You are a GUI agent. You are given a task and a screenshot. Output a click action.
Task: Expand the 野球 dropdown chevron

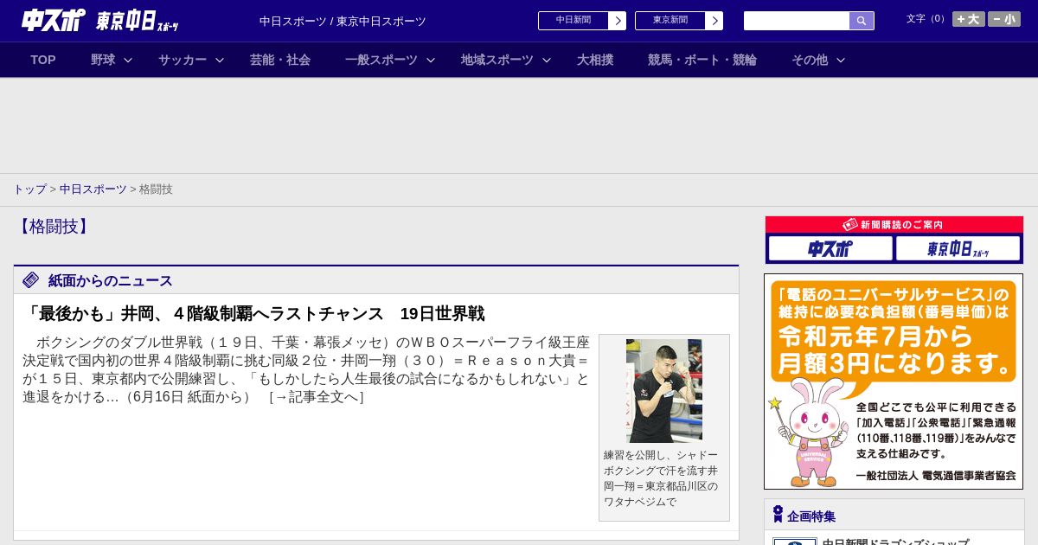pos(128,60)
